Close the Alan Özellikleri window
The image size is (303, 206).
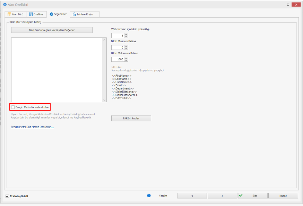[296, 5]
